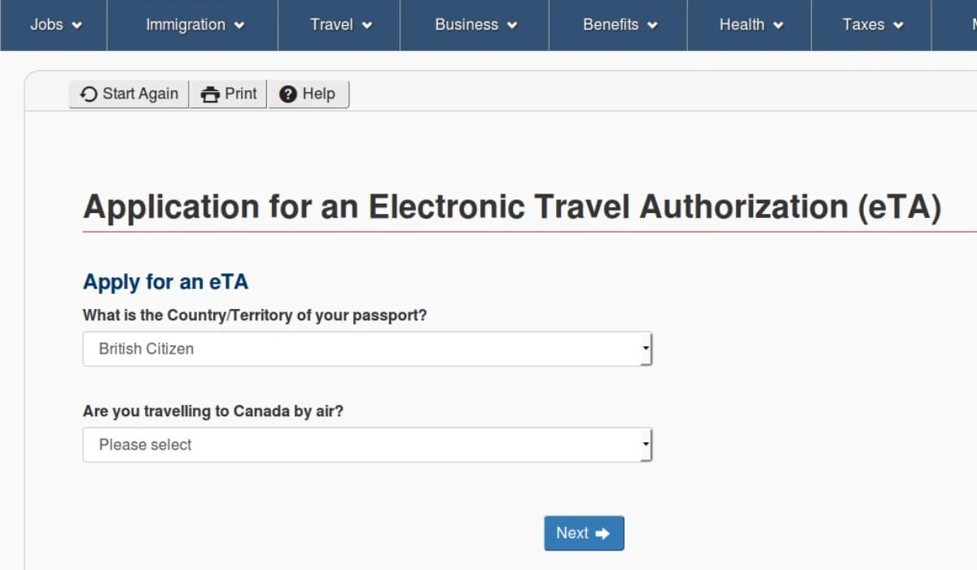977x570 pixels.
Task: Click the Print button label
Action: point(241,94)
